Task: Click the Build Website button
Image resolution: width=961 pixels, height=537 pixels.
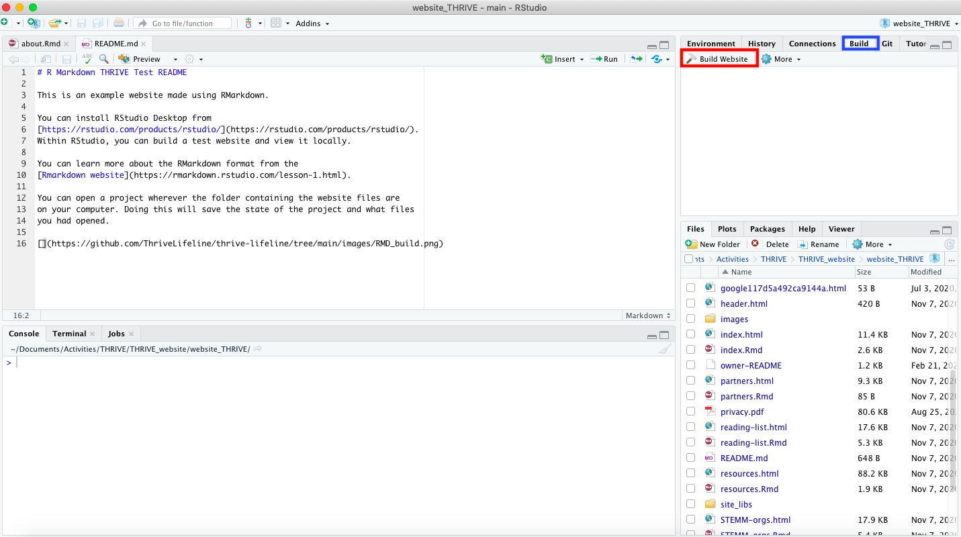Action: coord(717,59)
